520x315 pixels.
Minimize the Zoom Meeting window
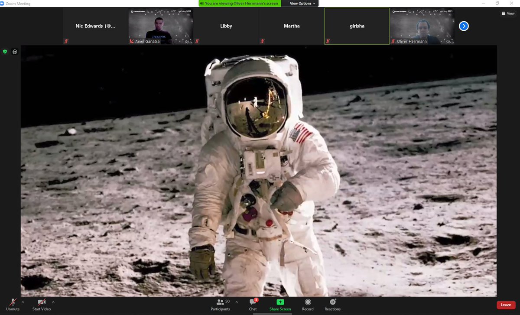tap(484, 3)
